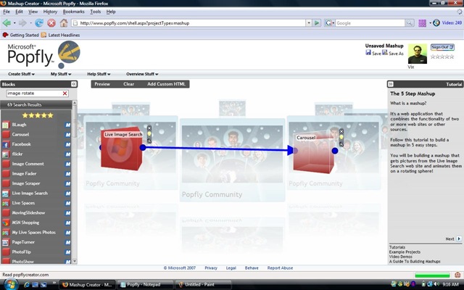Click the PageTurner block icon
The image size is (464, 290).
click(5, 242)
